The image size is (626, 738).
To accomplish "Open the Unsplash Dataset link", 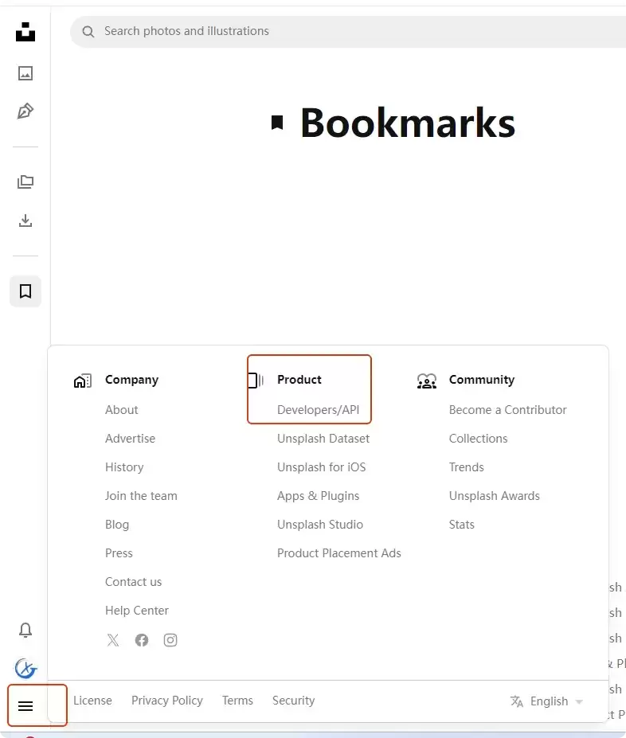I will pyautogui.click(x=323, y=439).
